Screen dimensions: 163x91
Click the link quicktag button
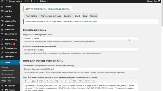[33, 81]
